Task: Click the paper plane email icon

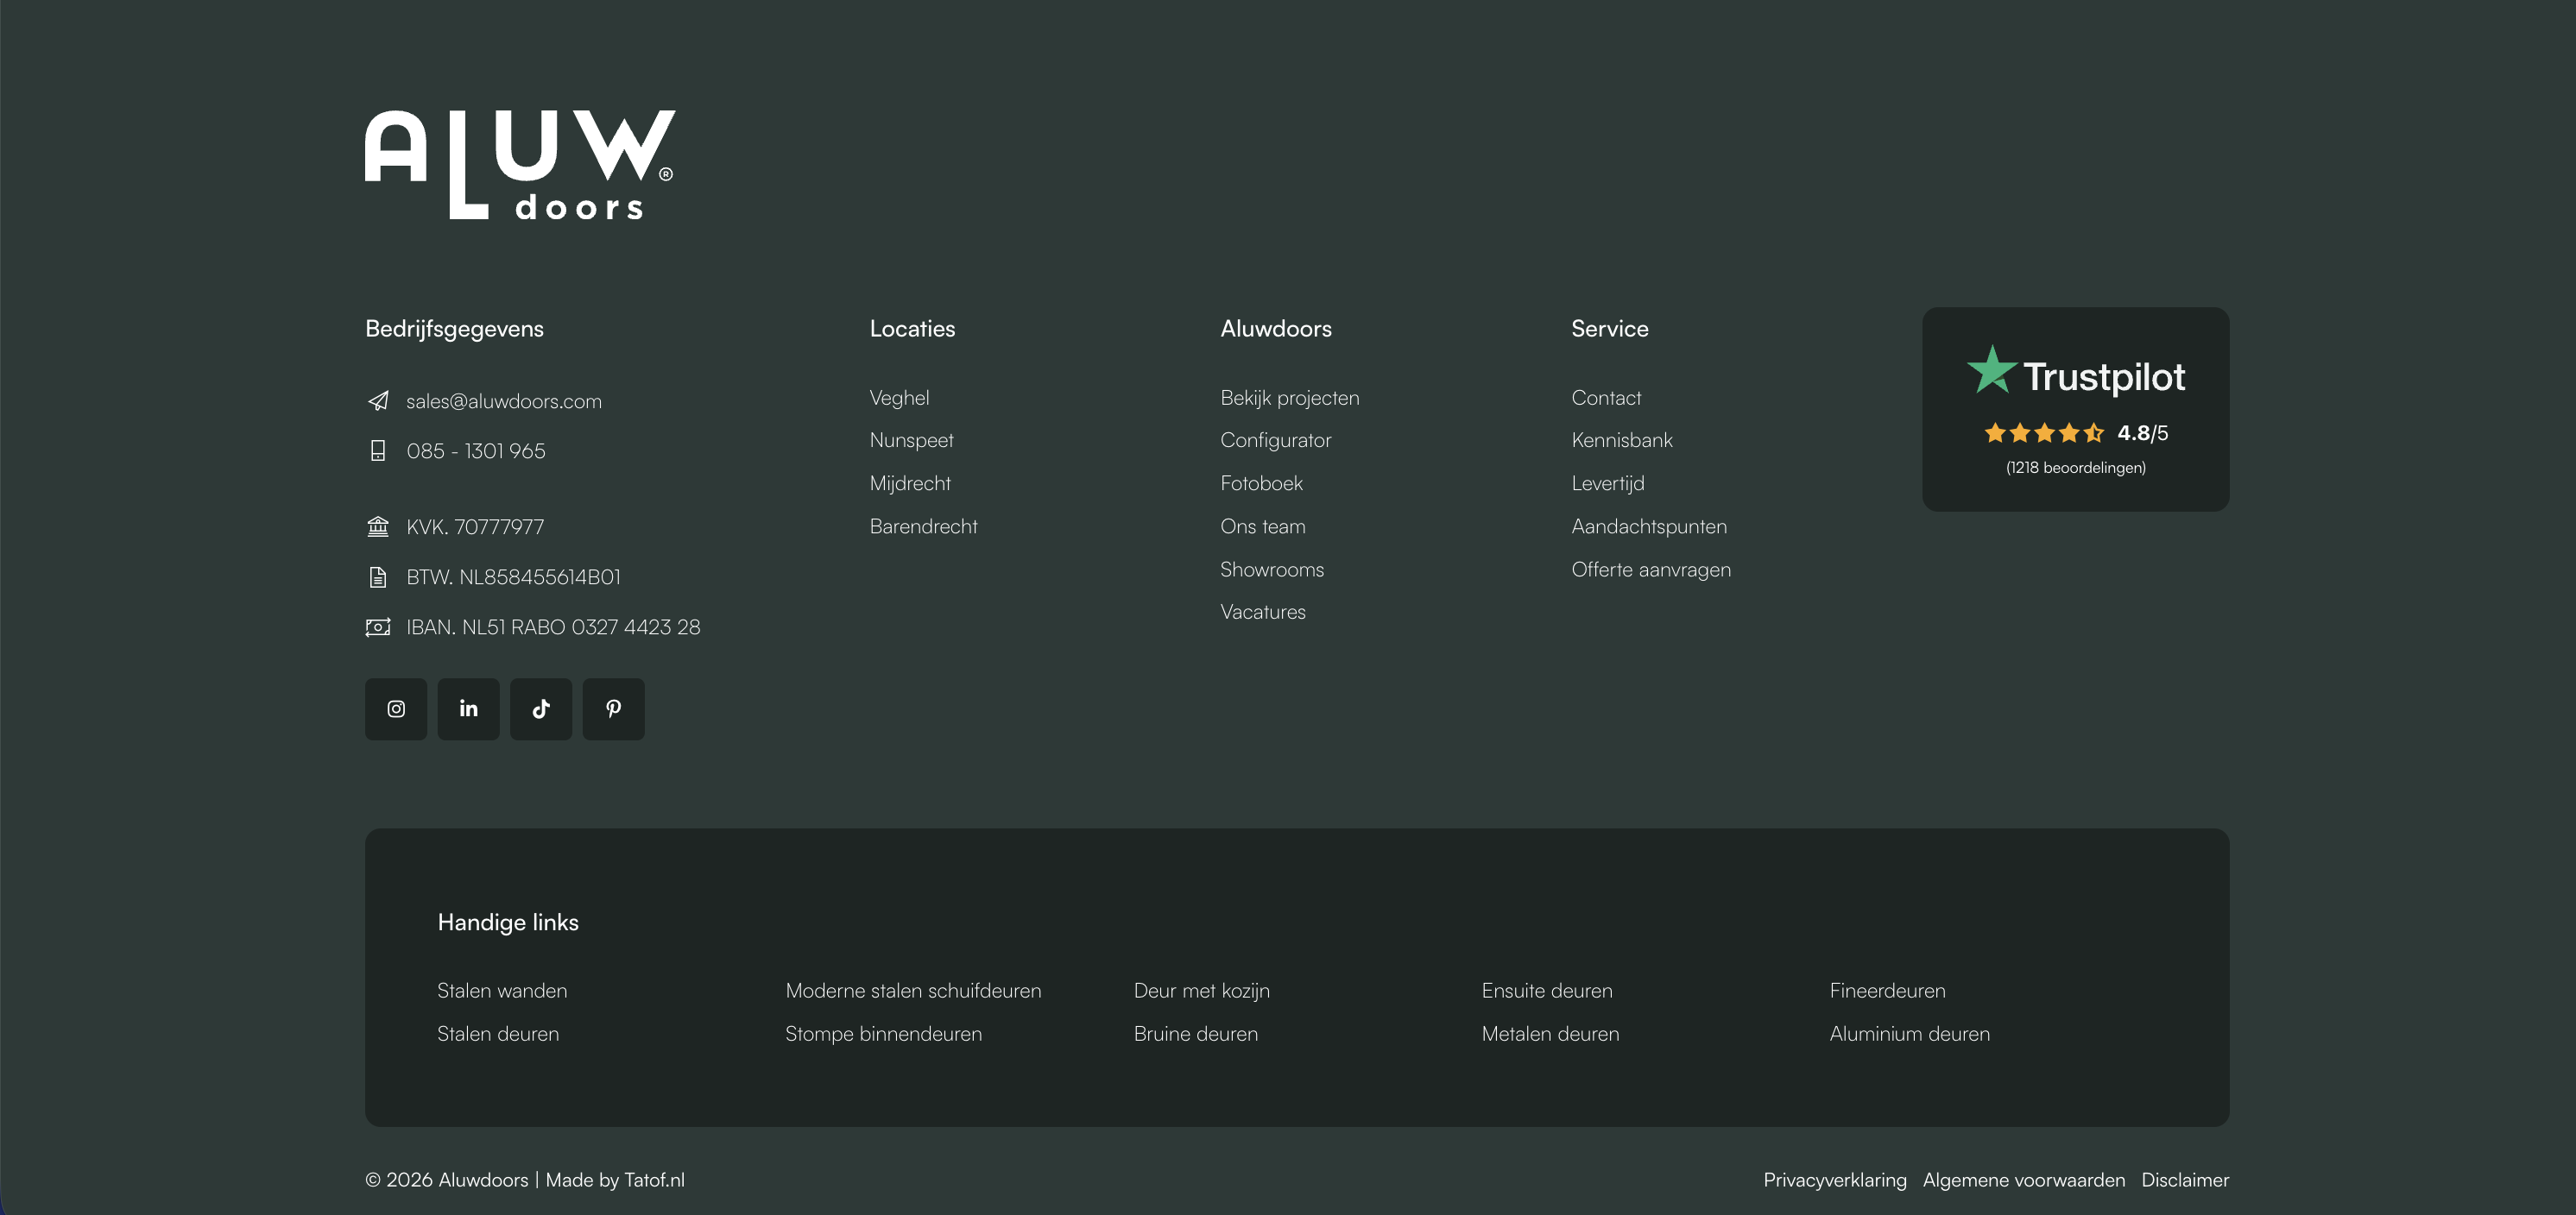Action: pos(378,401)
